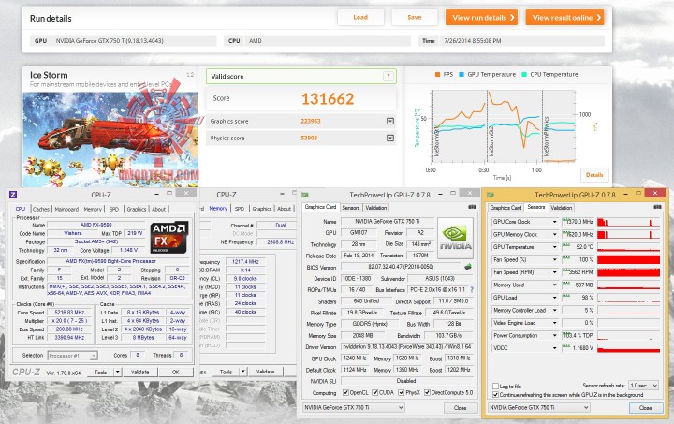Open the GPU Core Clock sensor dropdown
The image size is (674, 424).
click(554, 222)
